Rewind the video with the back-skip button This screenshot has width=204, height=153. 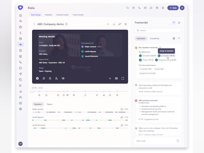tap(44, 78)
